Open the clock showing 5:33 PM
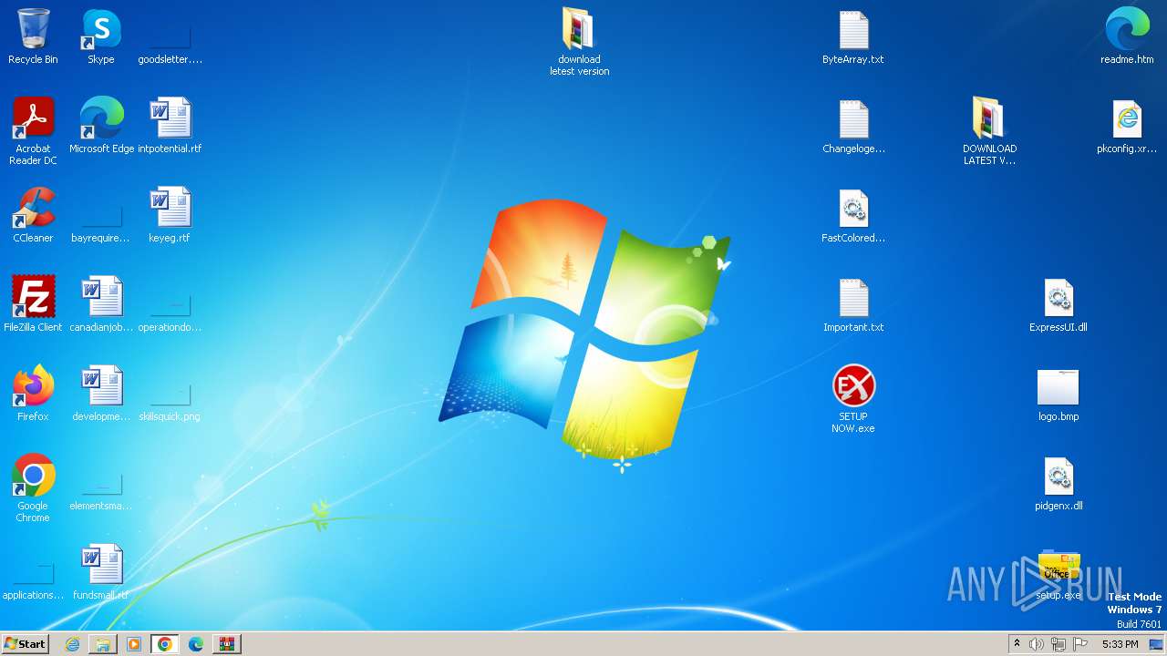Screen dimensions: 1167x656 (x=1120, y=644)
